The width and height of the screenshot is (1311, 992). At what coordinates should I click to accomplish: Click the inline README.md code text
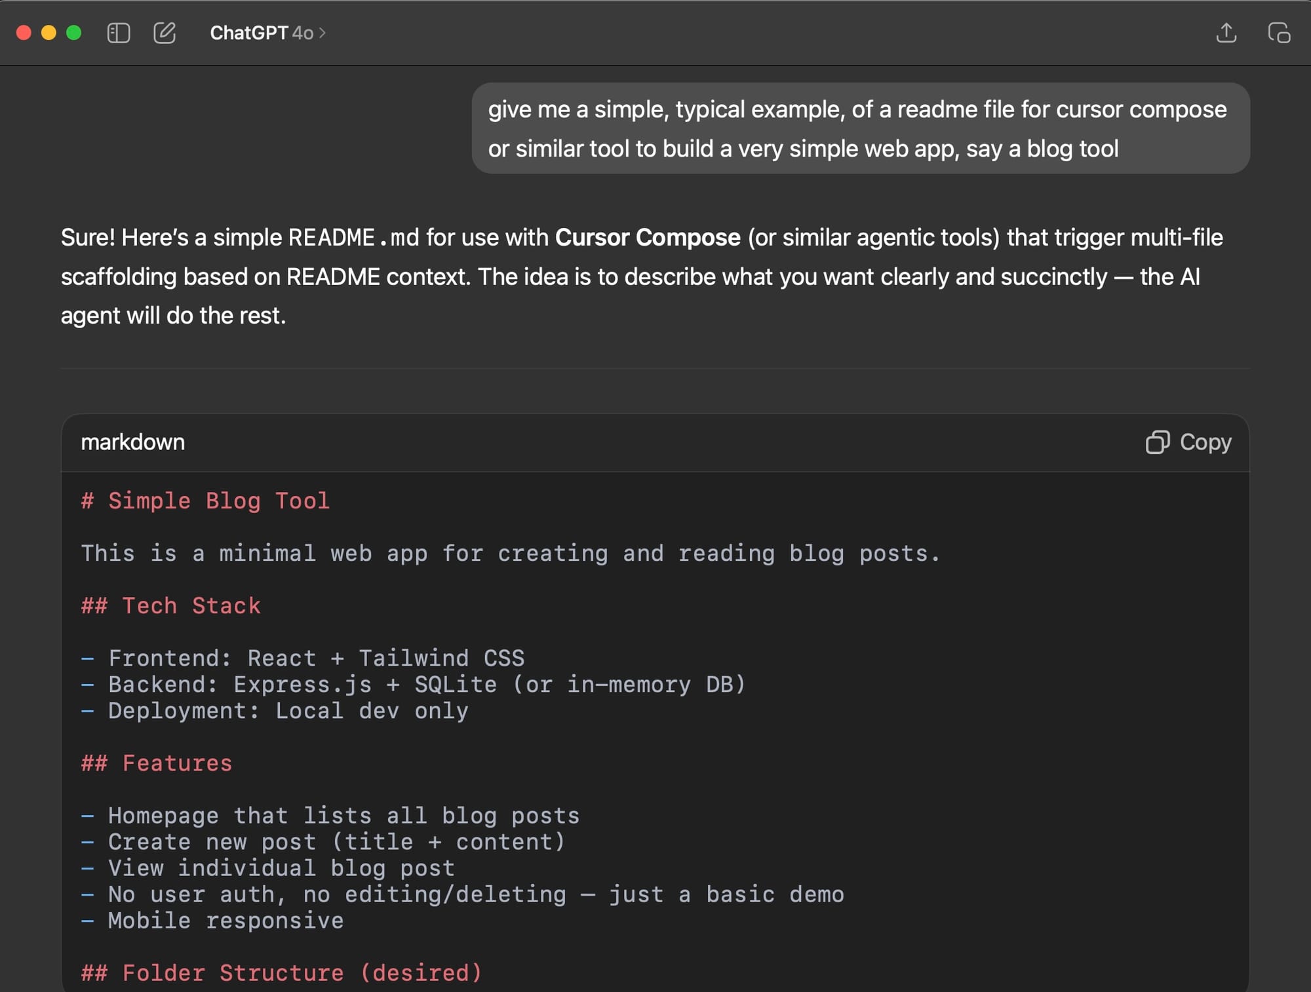(353, 237)
